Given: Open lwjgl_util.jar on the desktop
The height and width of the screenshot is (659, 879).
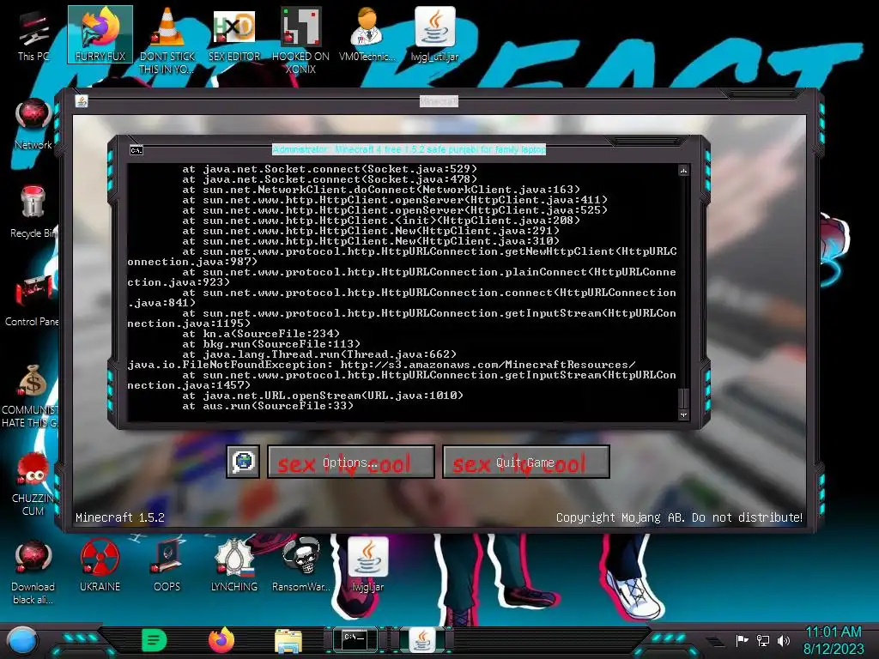Looking at the screenshot, I should pos(434,34).
